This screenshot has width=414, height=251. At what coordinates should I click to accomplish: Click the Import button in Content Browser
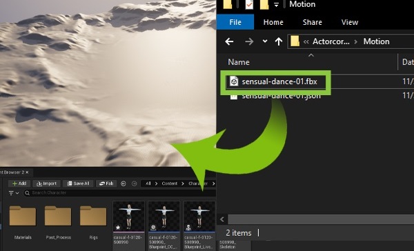point(46,183)
